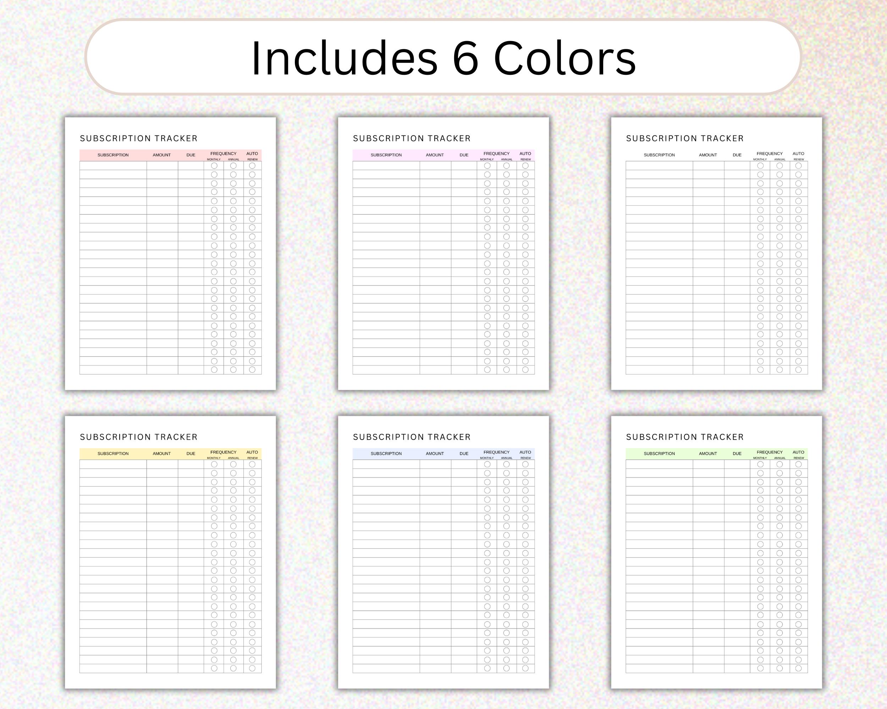Mark Auto Renew on the blue tracker's first row
Screen dimensions: 887x709
pyautogui.click(x=525, y=464)
